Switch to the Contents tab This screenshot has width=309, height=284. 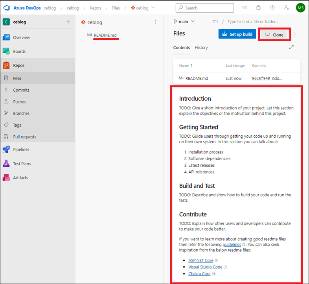point(182,48)
